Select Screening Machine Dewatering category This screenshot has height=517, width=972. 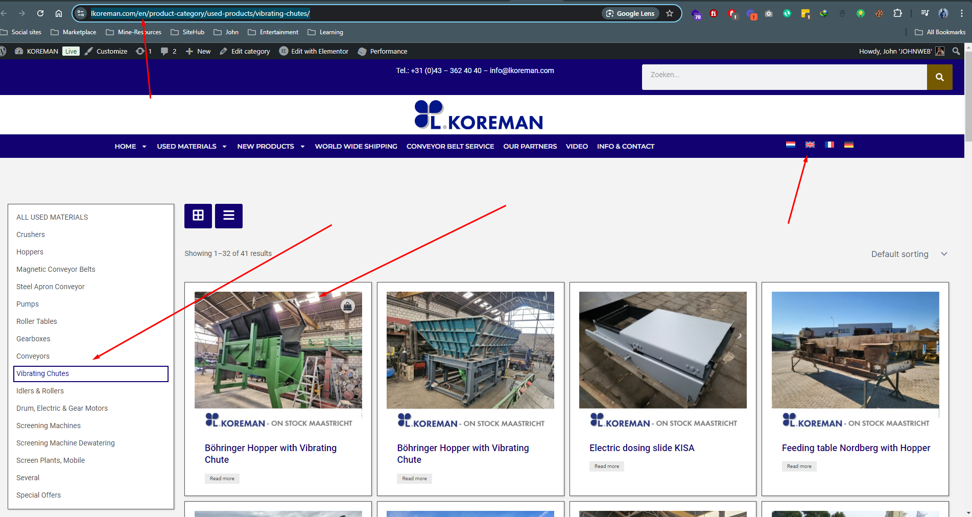65,443
